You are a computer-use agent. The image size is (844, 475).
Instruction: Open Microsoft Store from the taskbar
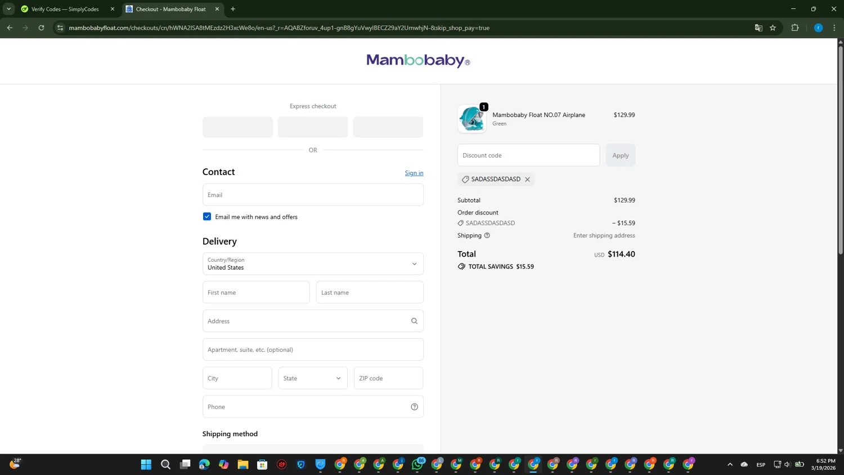pyautogui.click(x=262, y=464)
